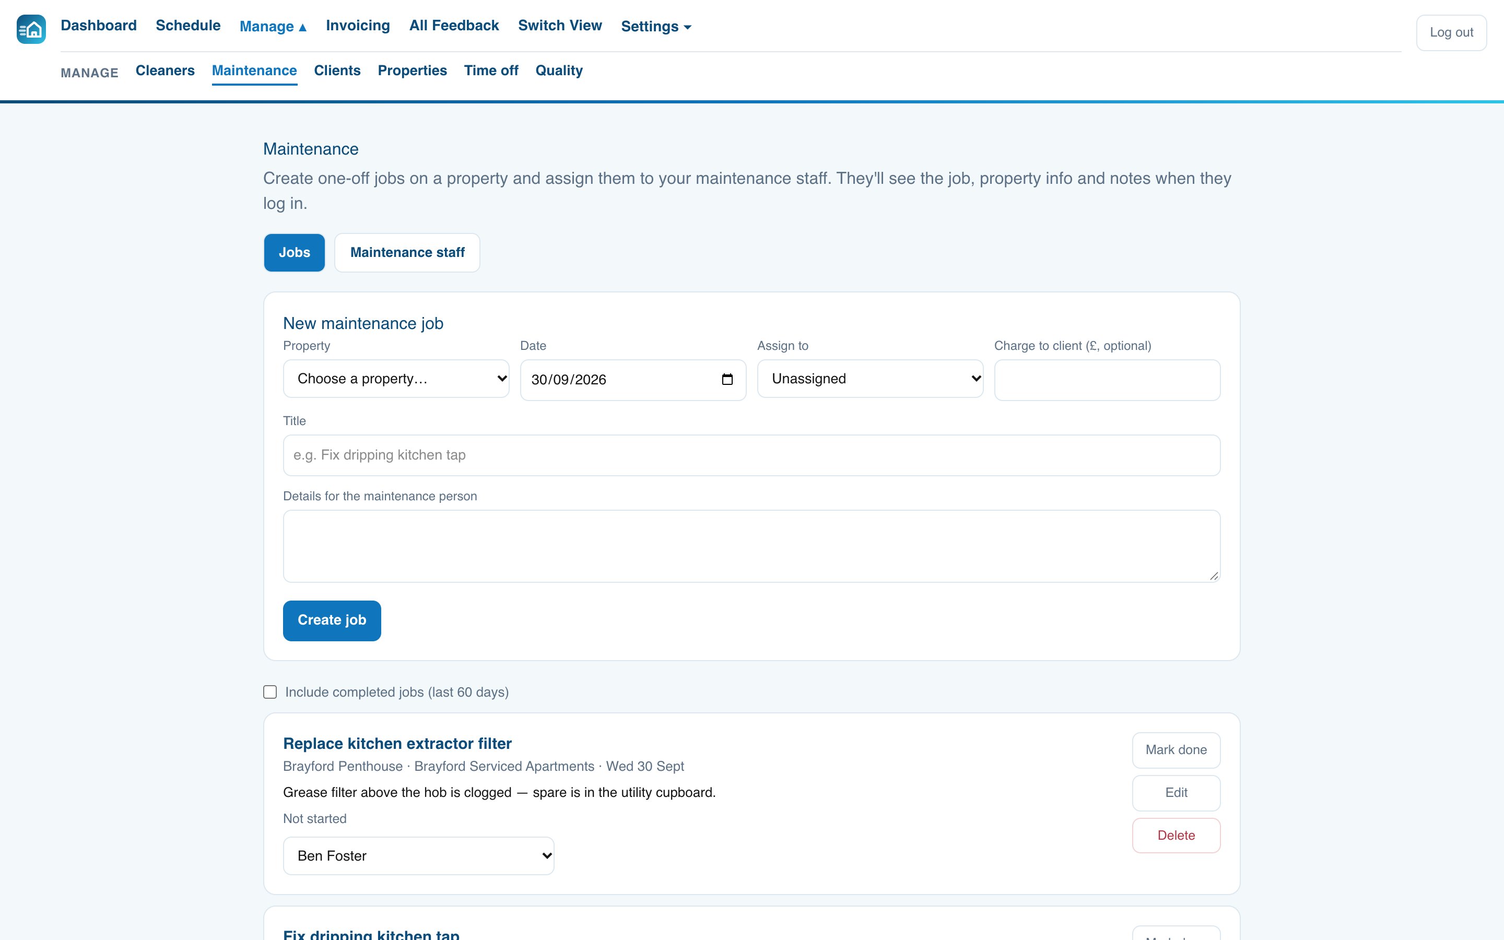Screen dimensions: 1504x940
Task: Expand the Settings menu
Action: pyautogui.click(x=656, y=26)
